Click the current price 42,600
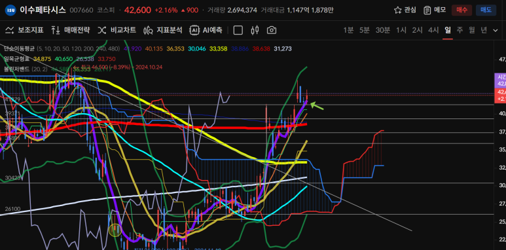The height and width of the screenshot is (250, 506). [138, 10]
